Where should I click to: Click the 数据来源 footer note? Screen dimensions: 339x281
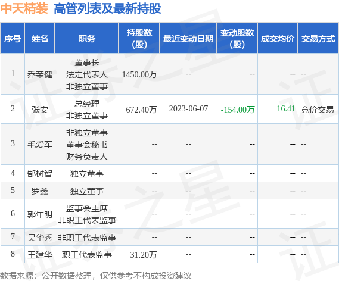coord(96,276)
